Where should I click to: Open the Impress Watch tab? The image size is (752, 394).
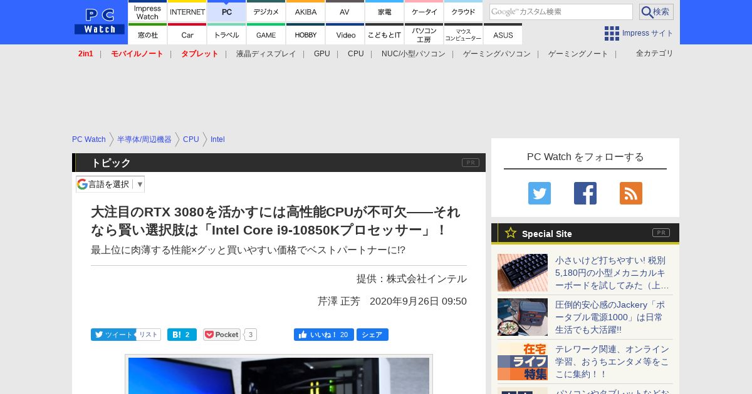pyautogui.click(x=148, y=11)
